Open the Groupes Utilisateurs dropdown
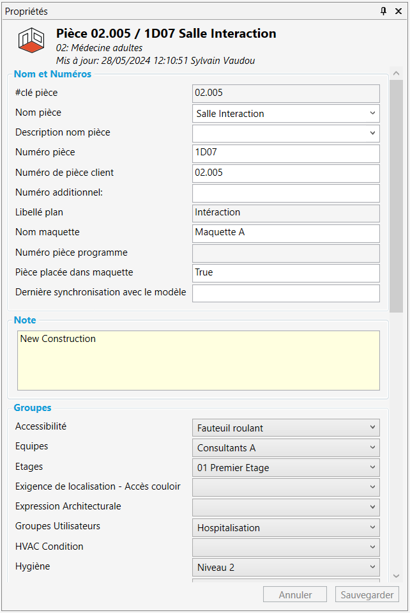 coord(372,527)
